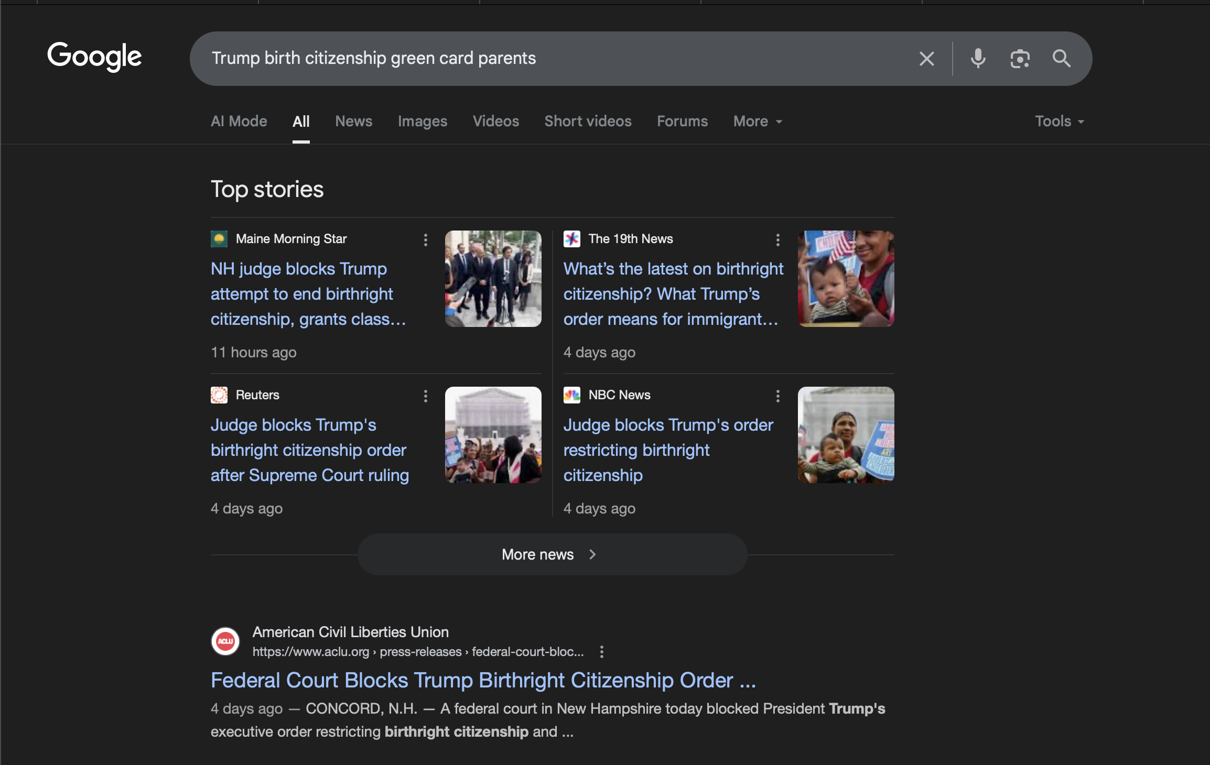This screenshot has width=1210, height=765.
Task: Open options menu for Reuters story
Action: click(x=426, y=396)
